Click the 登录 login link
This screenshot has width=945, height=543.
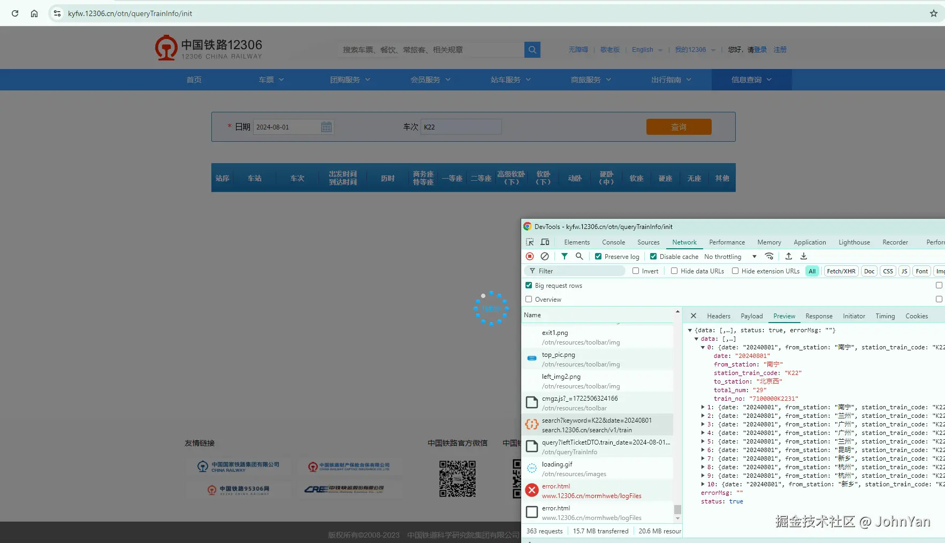tap(760, 50)
